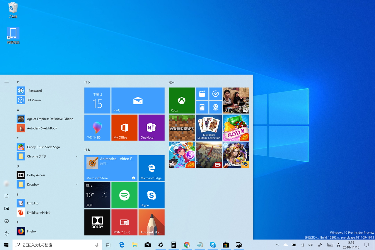Expand the Chrome アプリ group
This screenshot has width=375, height=250.
point(76,156)
